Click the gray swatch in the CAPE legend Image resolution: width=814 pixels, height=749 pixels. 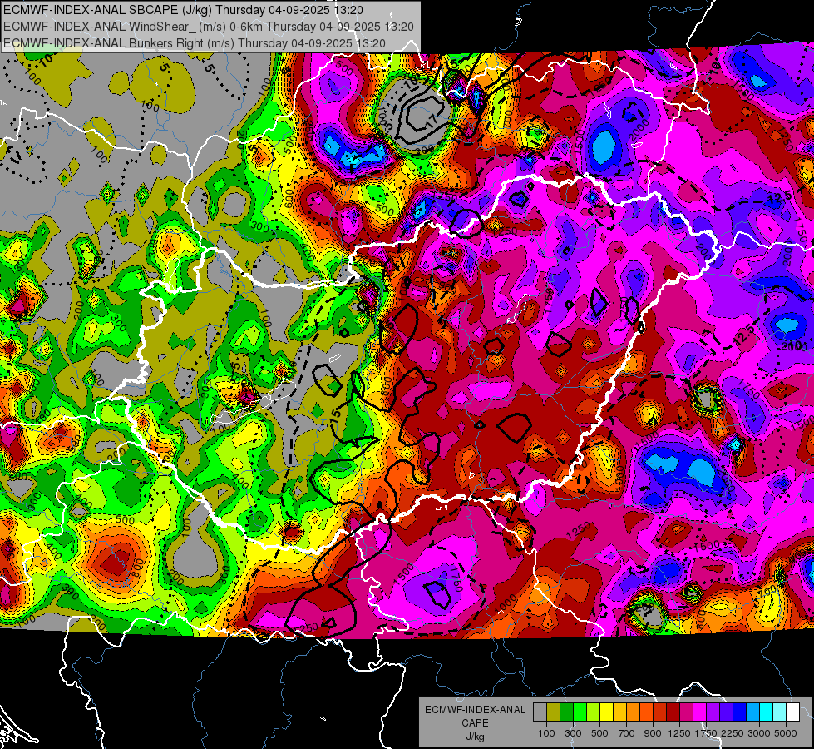(x=540, y=712)
